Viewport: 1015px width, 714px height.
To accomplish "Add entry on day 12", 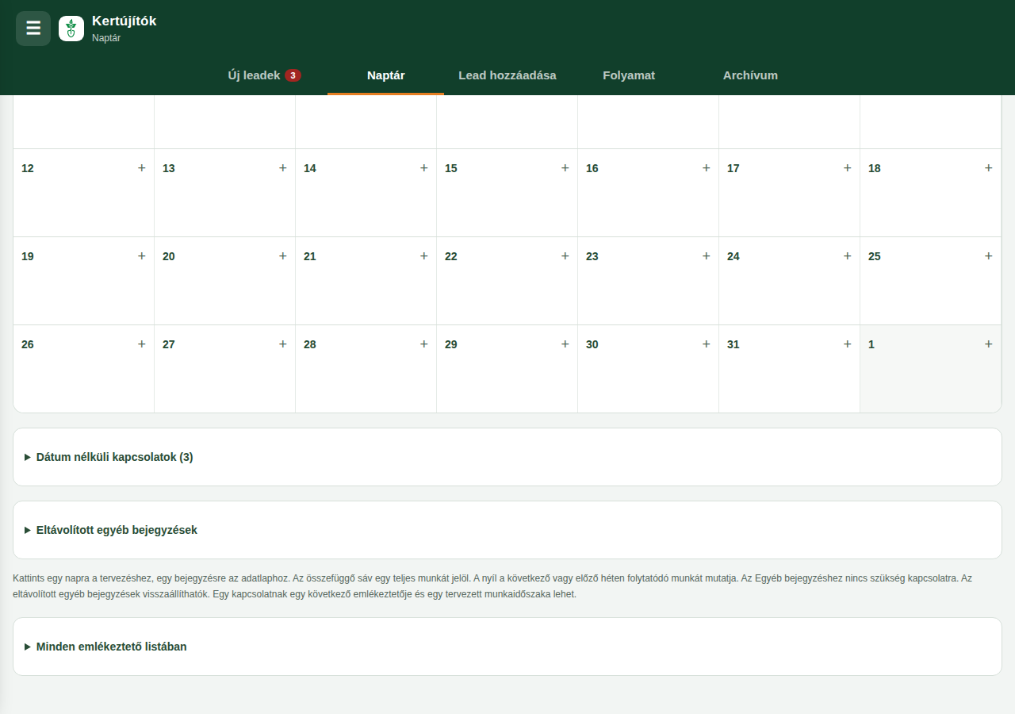I will [142, 168].
